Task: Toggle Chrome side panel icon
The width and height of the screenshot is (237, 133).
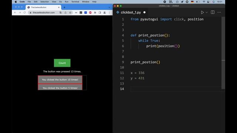Action: click(100, 13)
